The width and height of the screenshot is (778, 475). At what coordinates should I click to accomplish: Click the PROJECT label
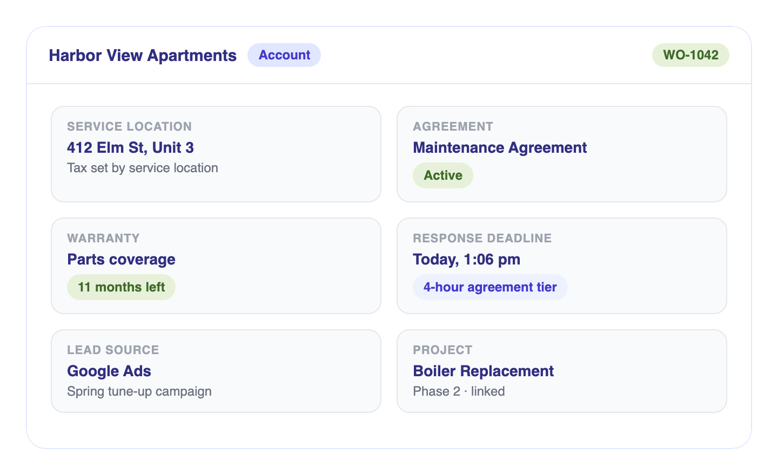point(442,350)
